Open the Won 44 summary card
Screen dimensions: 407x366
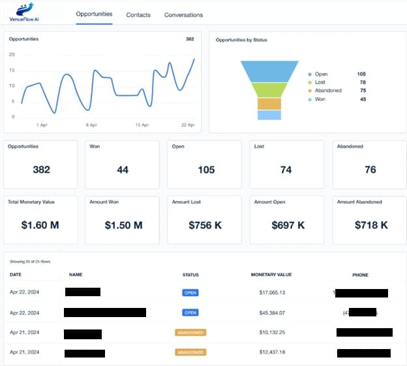click(122, 164)
